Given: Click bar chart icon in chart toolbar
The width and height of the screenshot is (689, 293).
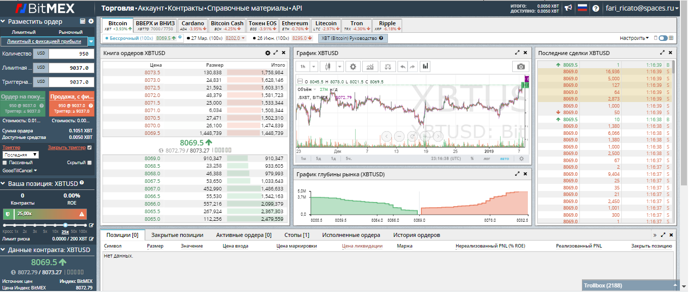Looking at the screenshot, I should pyautogui.click(x=425, y=66).
